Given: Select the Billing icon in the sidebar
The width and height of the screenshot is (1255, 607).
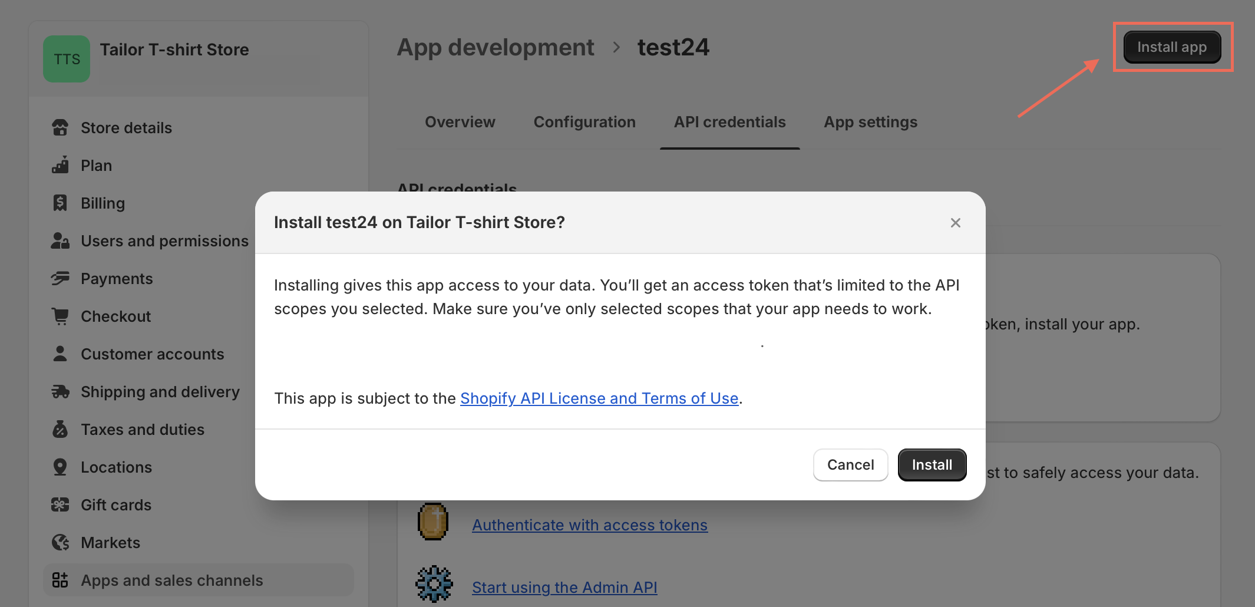Looking at the screenshot, I should pos(61,203).
